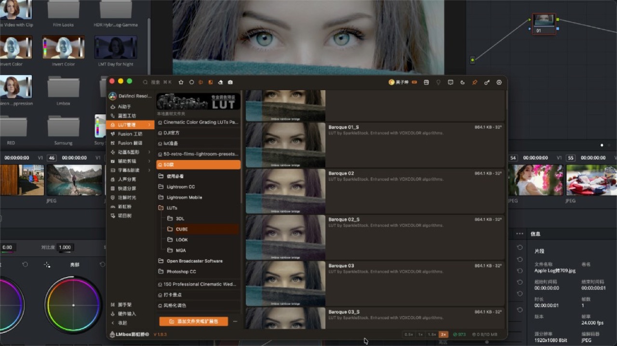Open the favorites star icon in LMbox toolbar

pos(181,82)
